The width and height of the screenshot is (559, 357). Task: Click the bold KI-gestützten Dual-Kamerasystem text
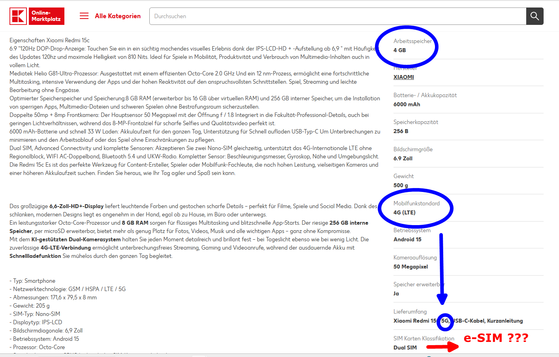pos(76,239)
